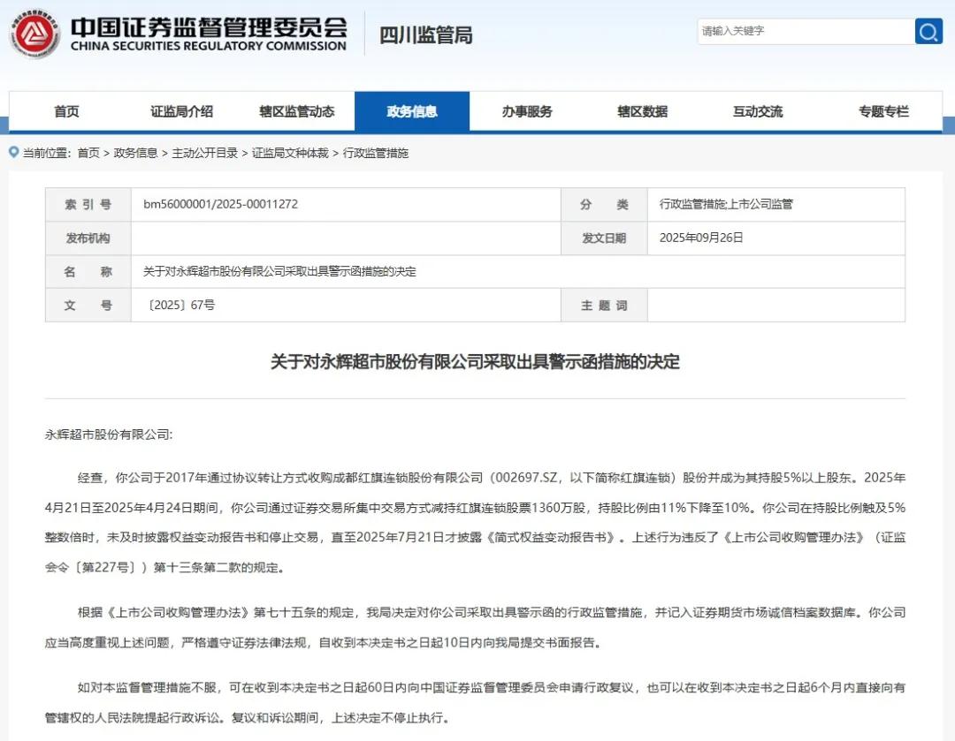
Task: Open the 辖区数据 navigation tab
Action: [x=642, y=111]
